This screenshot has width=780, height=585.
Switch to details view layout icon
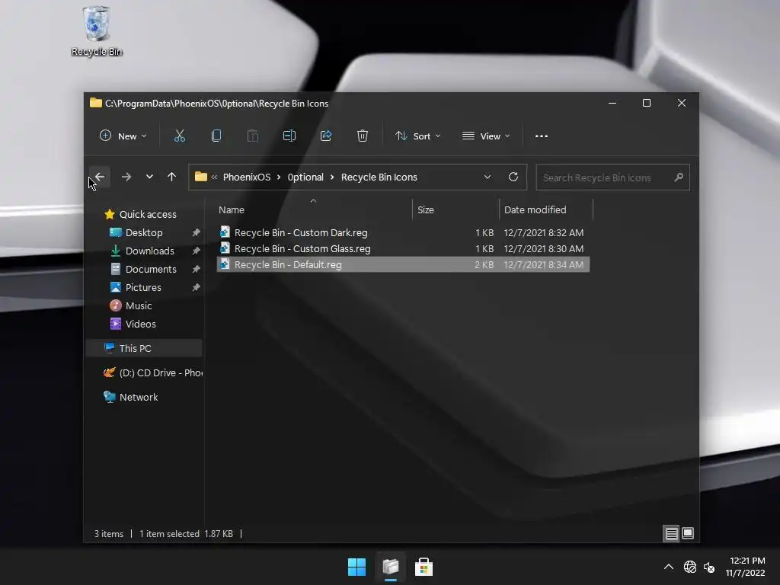(671, 533)
